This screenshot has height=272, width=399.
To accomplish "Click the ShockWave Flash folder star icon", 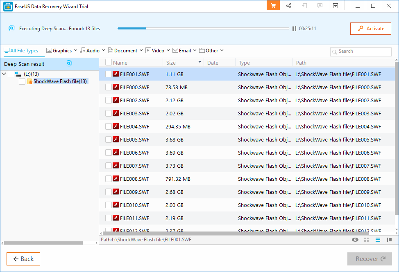I will [x=30, y=81].
